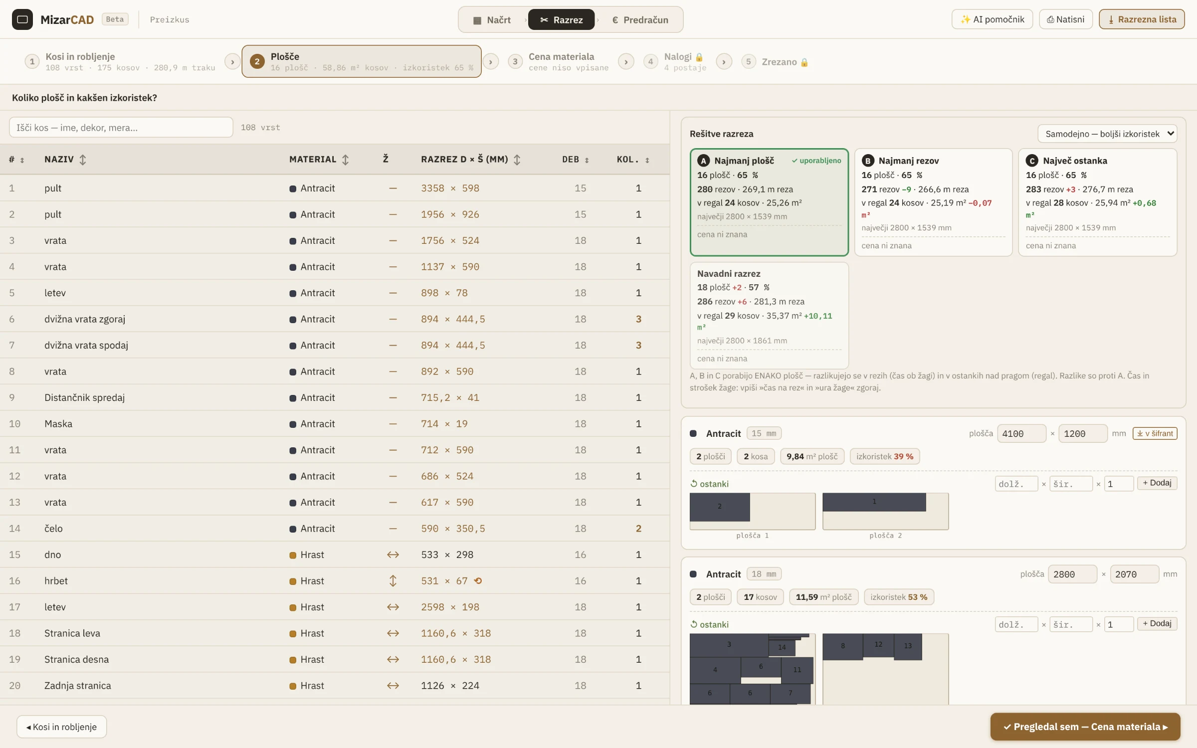Click the vertical grain arrow on hrbet row

[x=393, y=581]
